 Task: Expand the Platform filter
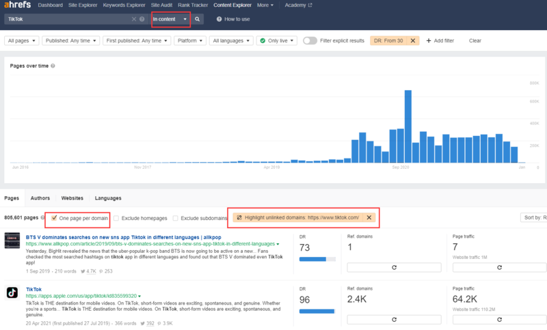coord(190,41)
